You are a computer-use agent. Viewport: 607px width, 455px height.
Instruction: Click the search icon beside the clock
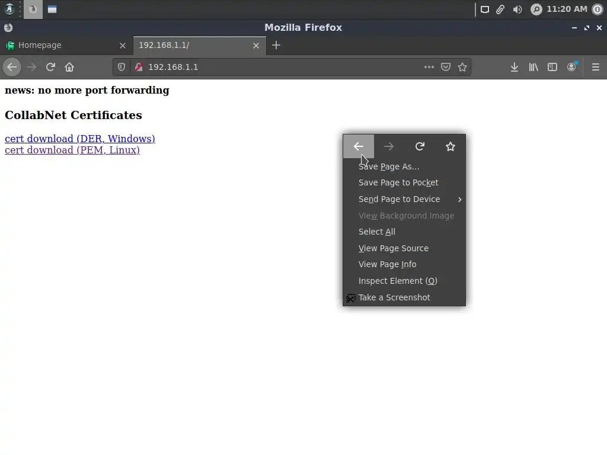[x=536, y=9]
